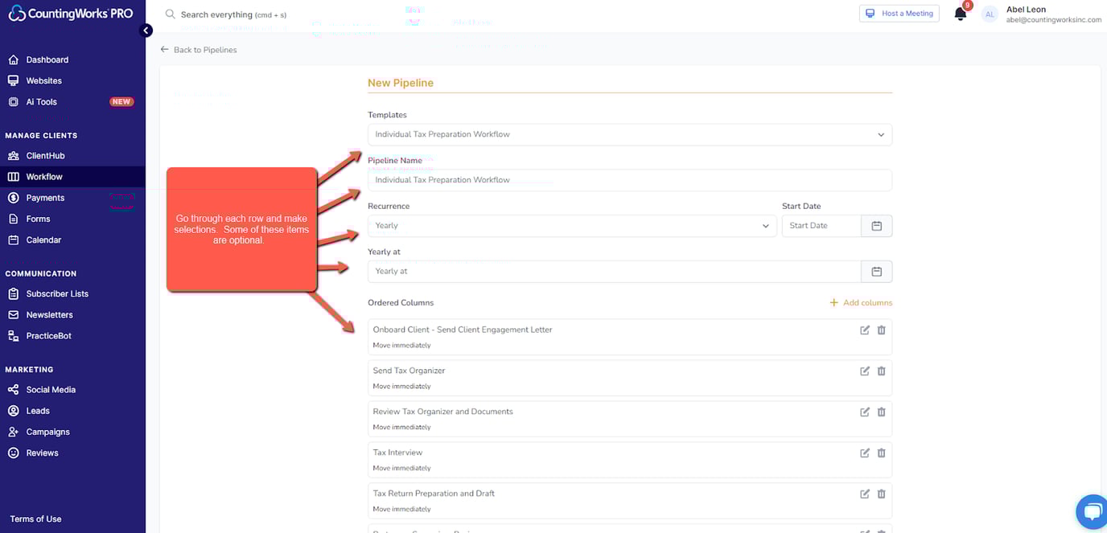Click Add columns for Ordered Columns
This screenshot has width=1107, height=533.
coord(861,302)
